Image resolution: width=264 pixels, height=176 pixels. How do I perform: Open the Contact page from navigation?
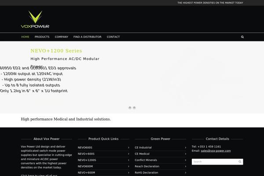tap(113, 37)
